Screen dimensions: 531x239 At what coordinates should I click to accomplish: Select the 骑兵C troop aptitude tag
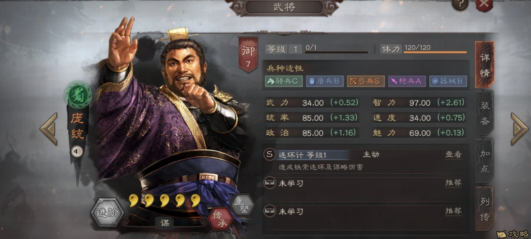pyautogui.click(x=284, y=81)
